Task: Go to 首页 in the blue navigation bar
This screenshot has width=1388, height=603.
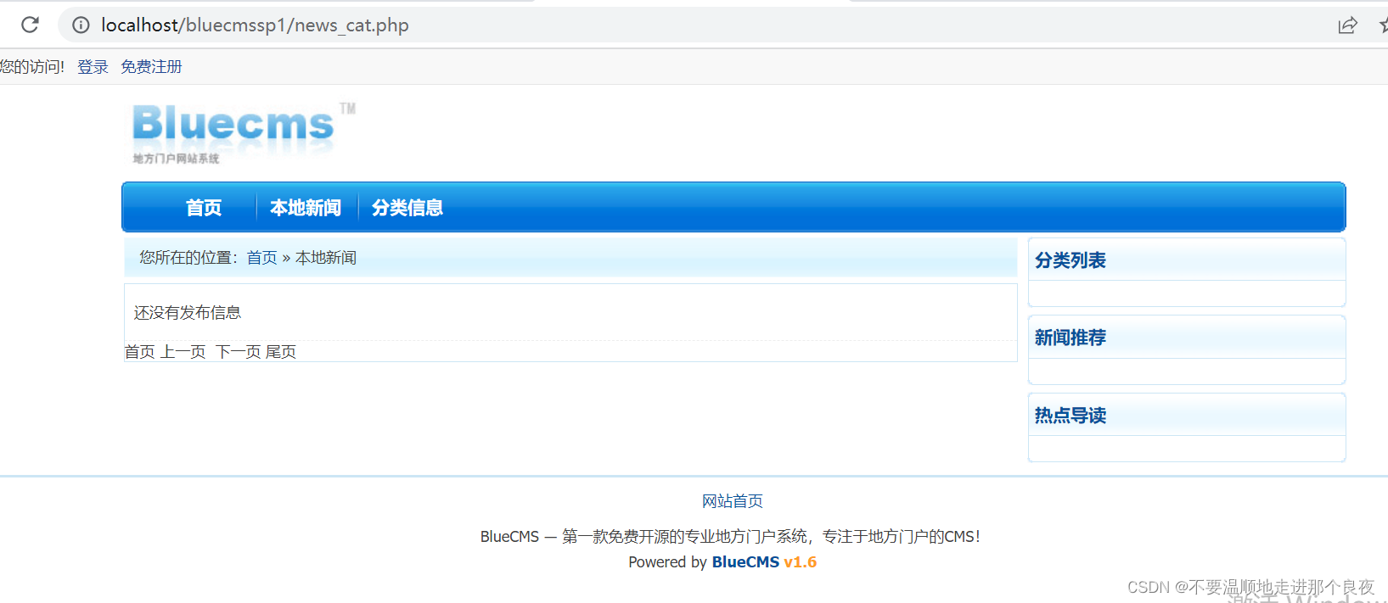Action: click(204, 208)
